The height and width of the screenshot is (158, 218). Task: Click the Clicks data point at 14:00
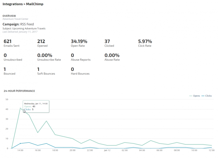point(20,143)
